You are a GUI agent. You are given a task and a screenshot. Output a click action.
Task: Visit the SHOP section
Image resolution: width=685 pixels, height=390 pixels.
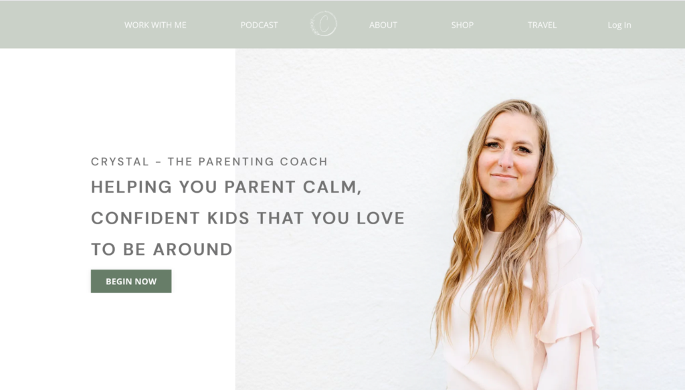[462, 25]
